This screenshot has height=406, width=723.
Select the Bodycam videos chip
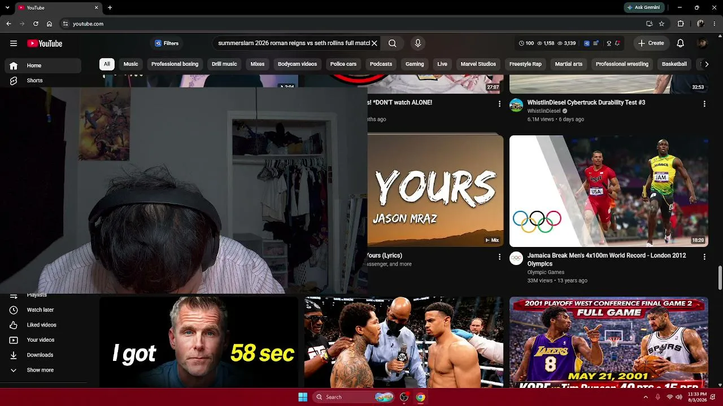[297, 64]
